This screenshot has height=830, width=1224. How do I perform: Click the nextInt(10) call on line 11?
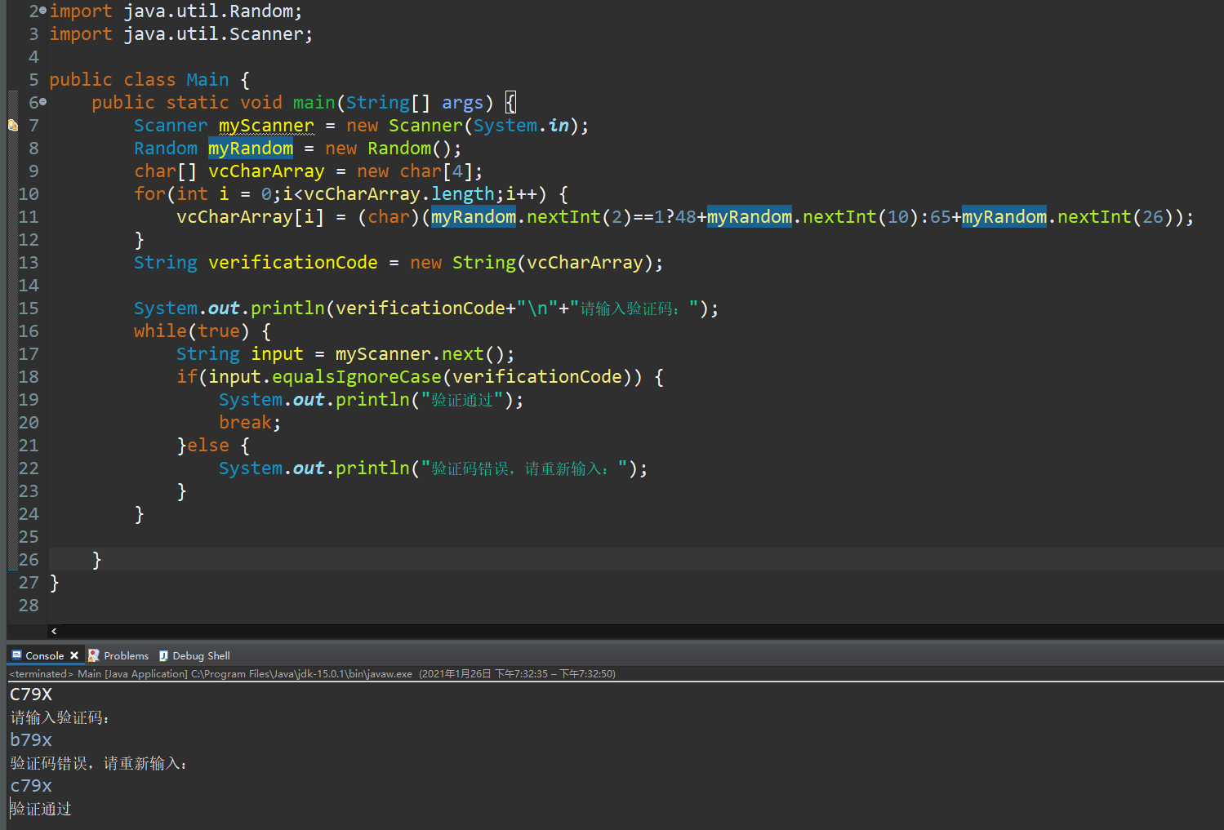(861, 217)
